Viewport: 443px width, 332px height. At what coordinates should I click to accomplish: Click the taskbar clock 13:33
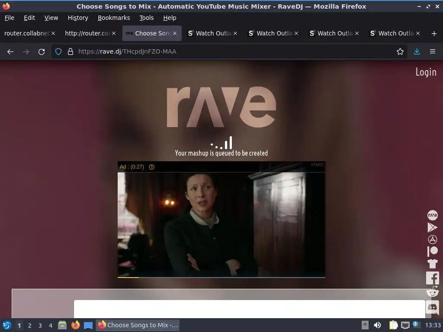tap(433, 326)
